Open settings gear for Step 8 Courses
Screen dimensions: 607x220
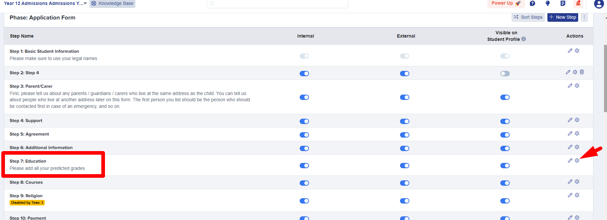(577, 182)
